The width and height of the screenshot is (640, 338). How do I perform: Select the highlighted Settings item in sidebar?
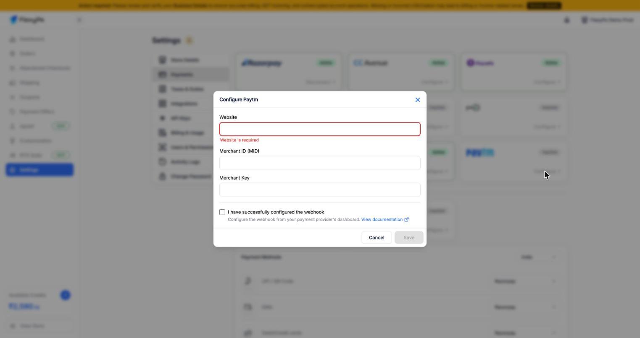click(40, 170)
